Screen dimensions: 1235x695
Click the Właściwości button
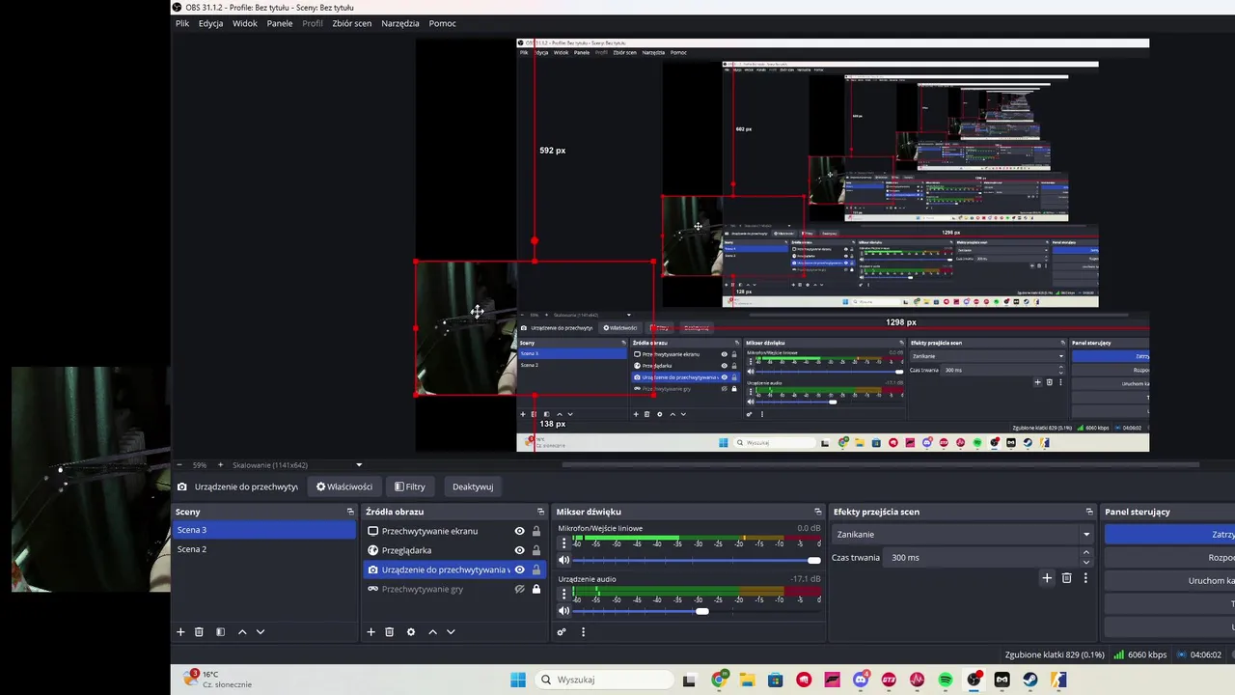(x=344, y=486)
